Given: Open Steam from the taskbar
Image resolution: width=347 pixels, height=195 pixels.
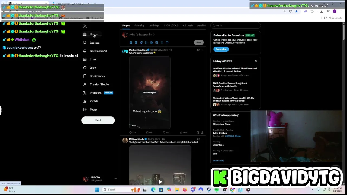Looking at the screenshot, I should click(209, 190).
